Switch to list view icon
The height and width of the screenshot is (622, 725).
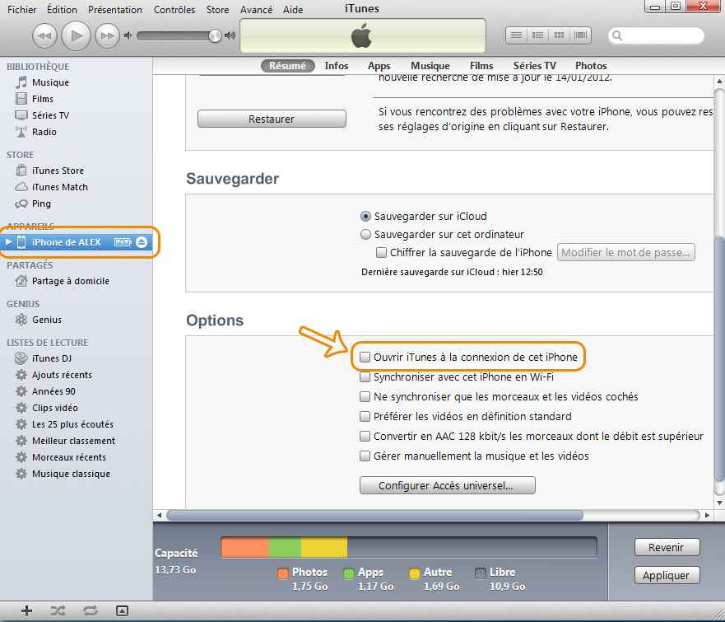517,35
